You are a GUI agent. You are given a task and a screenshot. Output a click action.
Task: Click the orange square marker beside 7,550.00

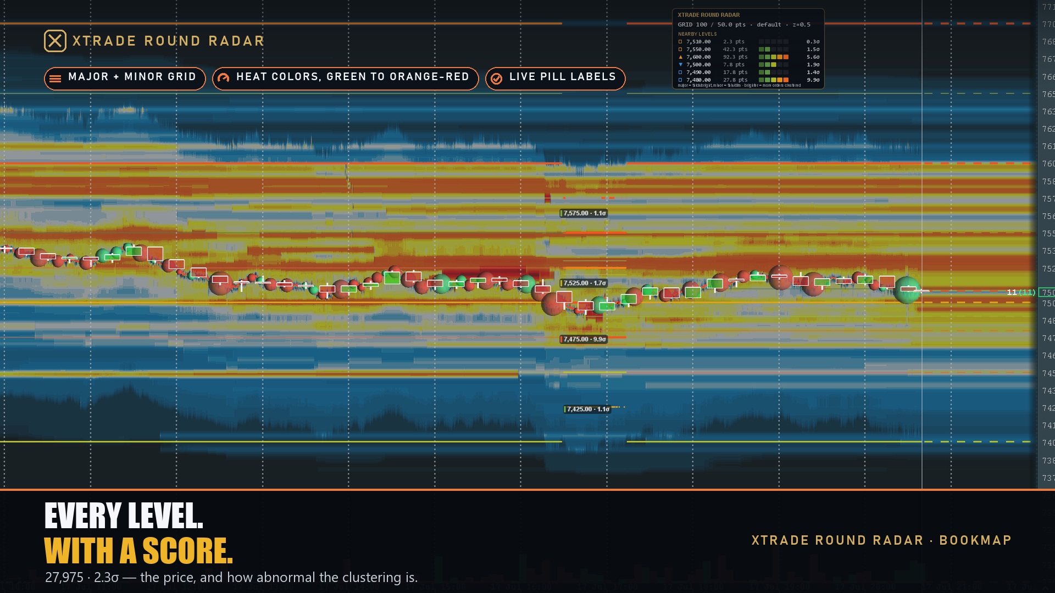(680, 49)
